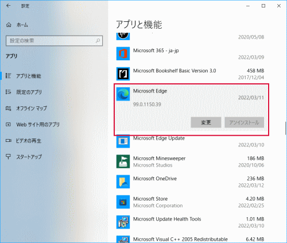Viewport: 287px width, 243px height.
Task: Open ビデオの再生 settings page
Action: [x=23, y=141]
